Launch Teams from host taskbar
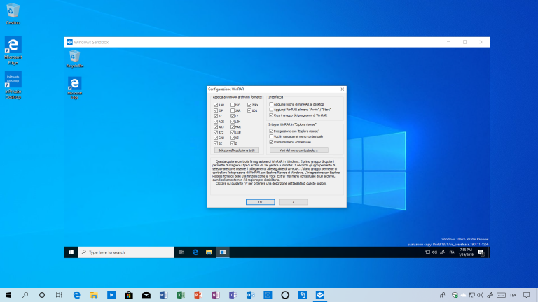538x302 pixels. (x=233, y=295)
